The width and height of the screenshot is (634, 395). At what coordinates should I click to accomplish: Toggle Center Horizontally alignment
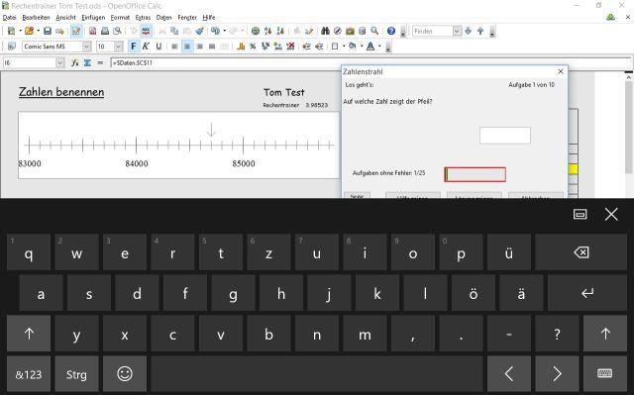click(x=187, y=47)
